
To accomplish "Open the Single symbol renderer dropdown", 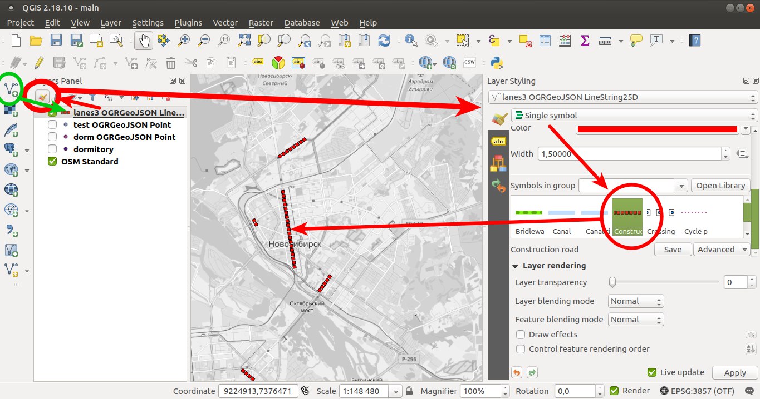I will tap(634, 116).
